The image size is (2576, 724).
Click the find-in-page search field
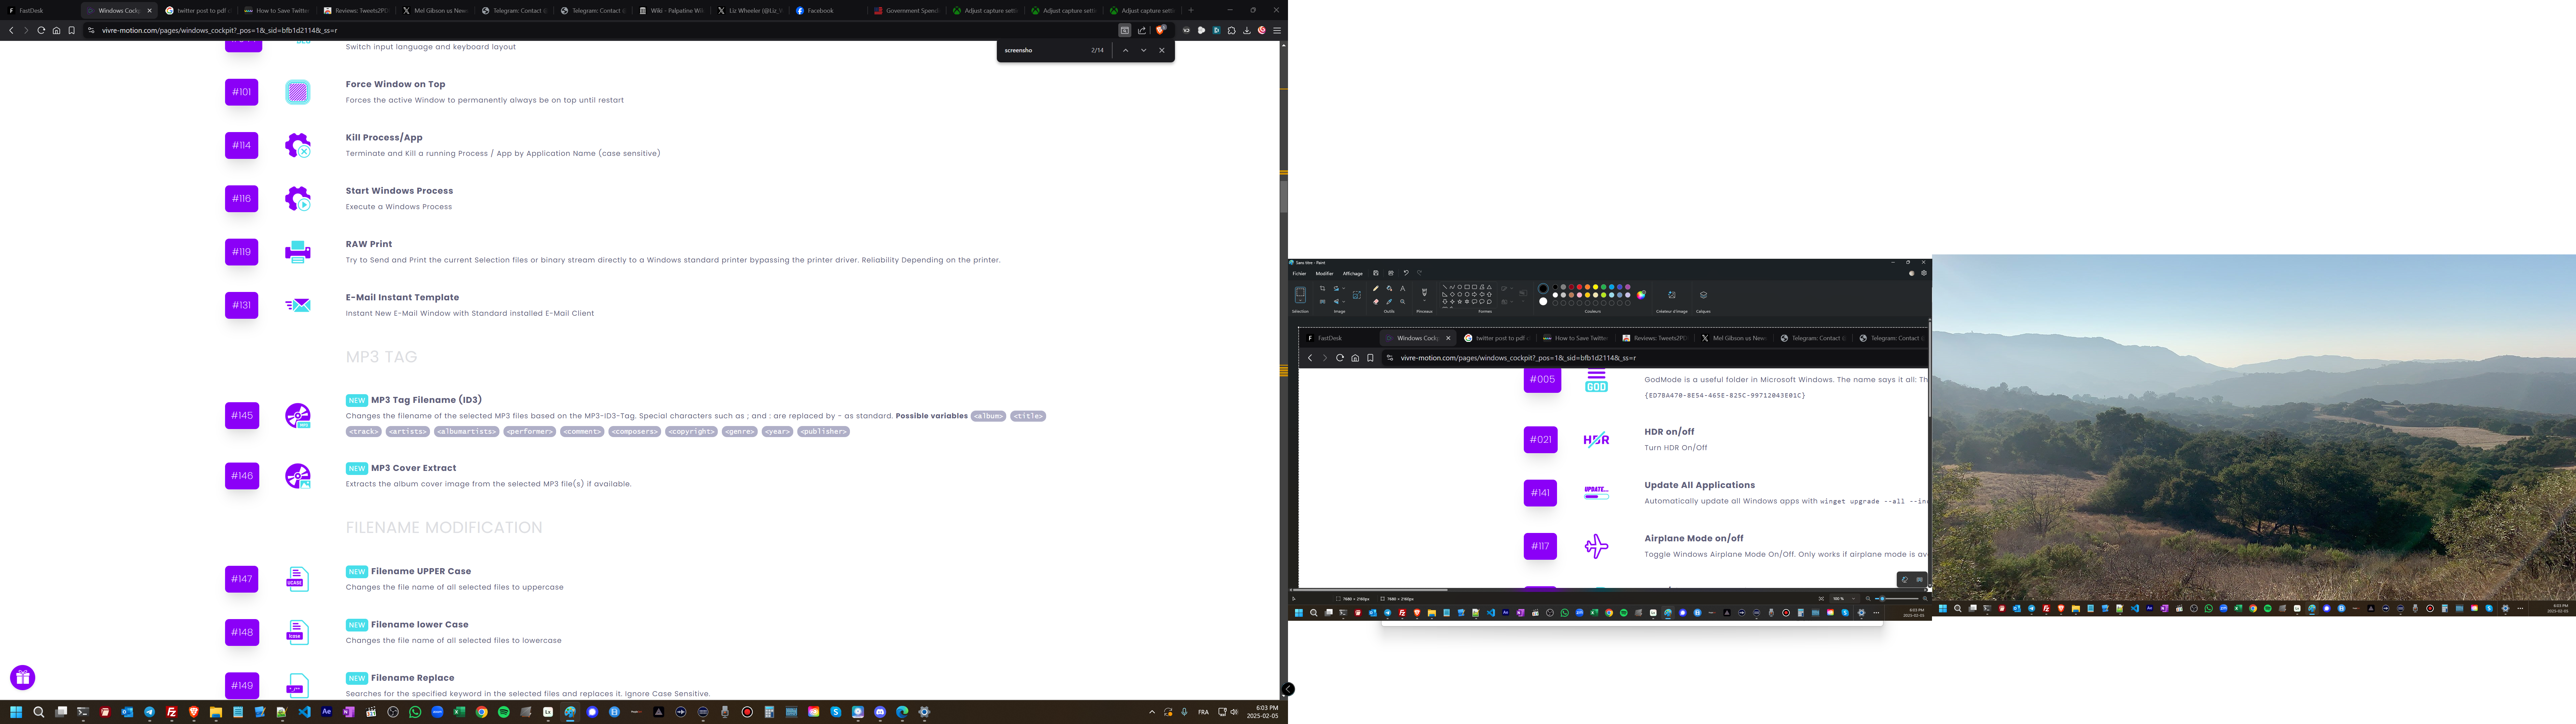(x=1045, y=50)
